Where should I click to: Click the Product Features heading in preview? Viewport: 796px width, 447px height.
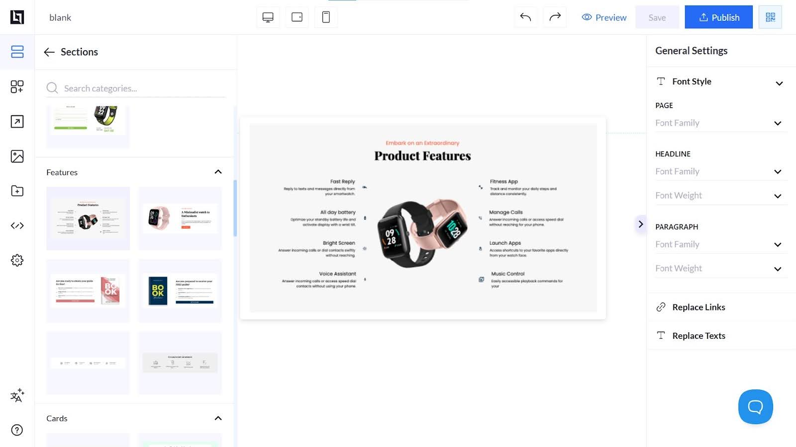point(422,156)
